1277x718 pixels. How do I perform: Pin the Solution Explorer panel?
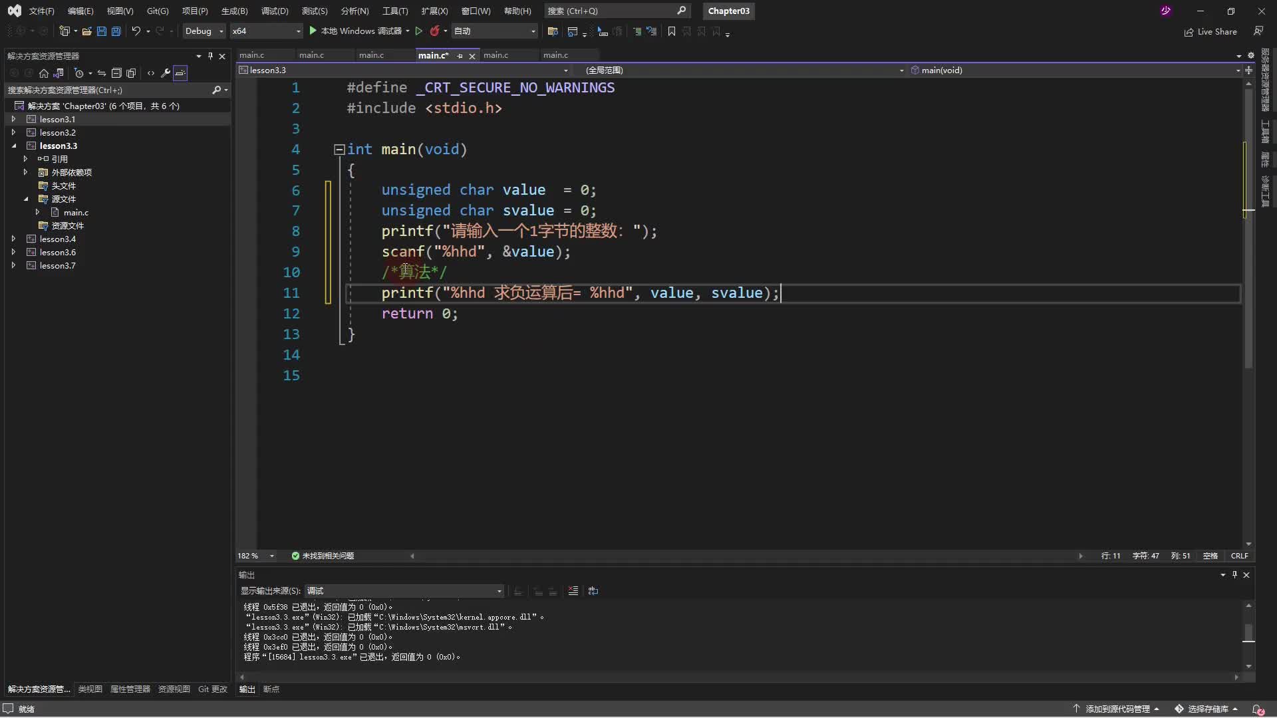[210, 56]
